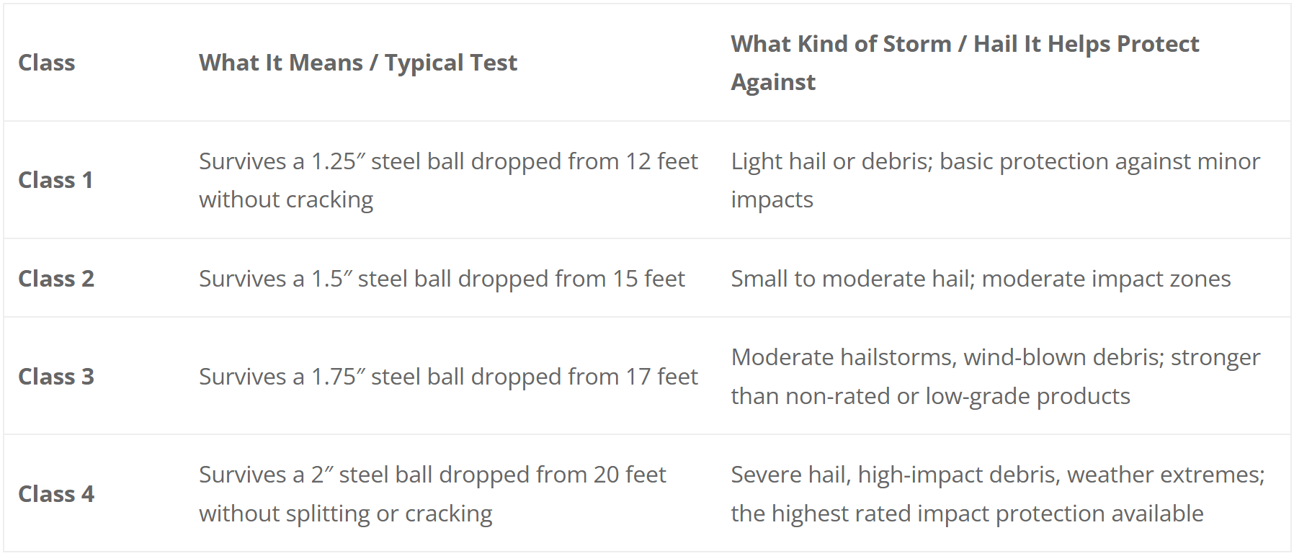
Task: Select the "Class 3" row label
Action: pos(56,377)
